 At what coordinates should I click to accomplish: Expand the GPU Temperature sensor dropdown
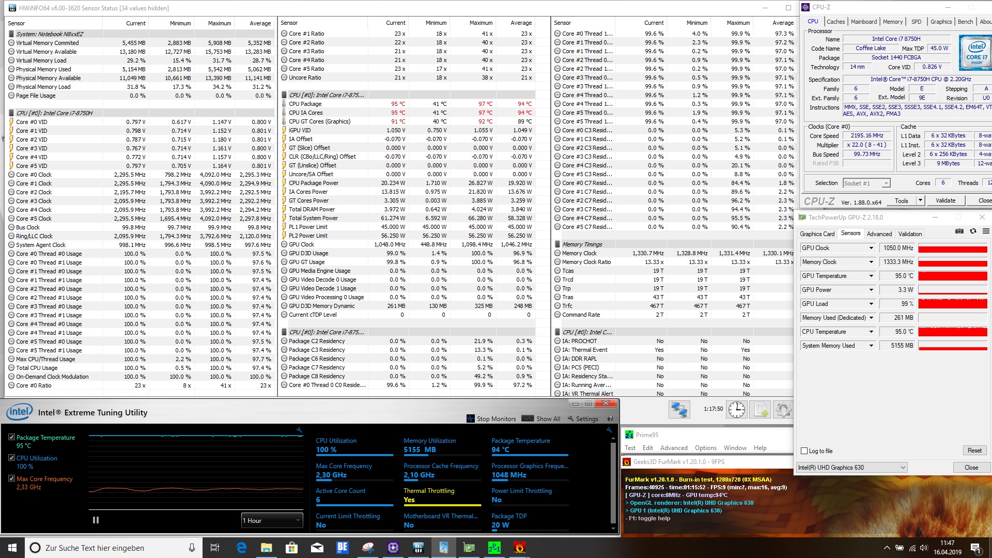point(871,276)
